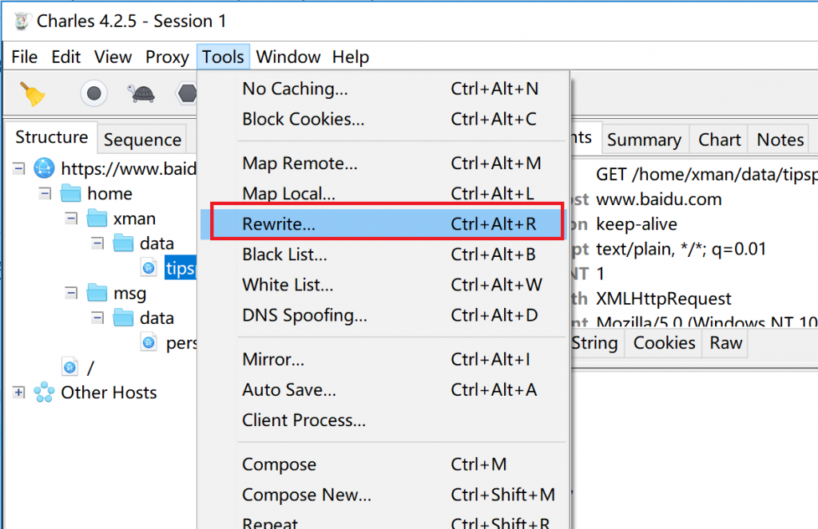818x529 pixels.
Task: Choose Block Cookies... menu entry
Action: point(385,120)
